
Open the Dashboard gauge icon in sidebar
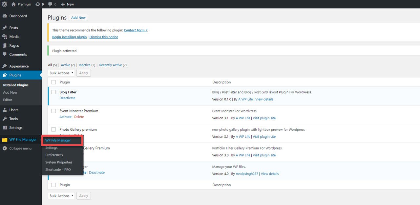coord(5,16)
